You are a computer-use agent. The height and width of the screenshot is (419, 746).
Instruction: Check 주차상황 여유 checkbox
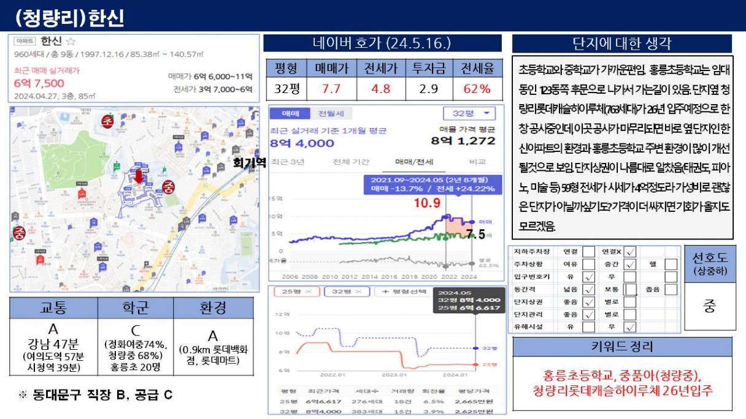point(588,264)
